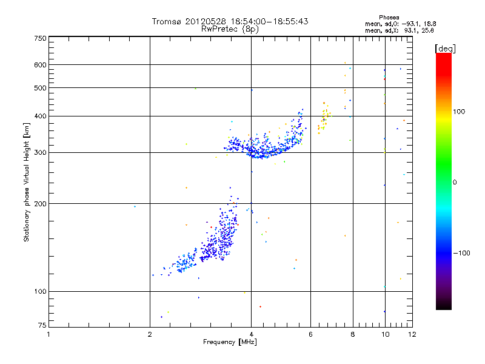The image size is (485, 364).
Task: Click the x-axis '12' tick label
Action: pyautogui.click(x=412, y=334)
